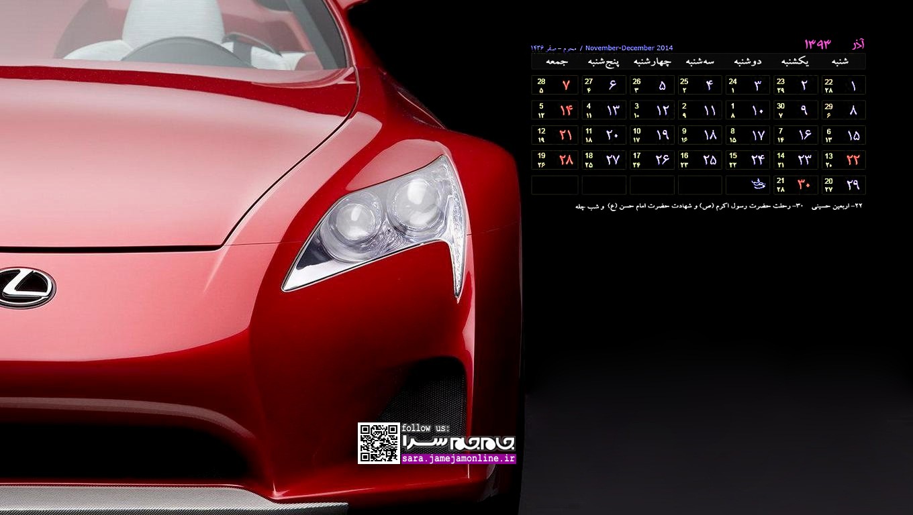Select the month name آذر

click(856, 44)
